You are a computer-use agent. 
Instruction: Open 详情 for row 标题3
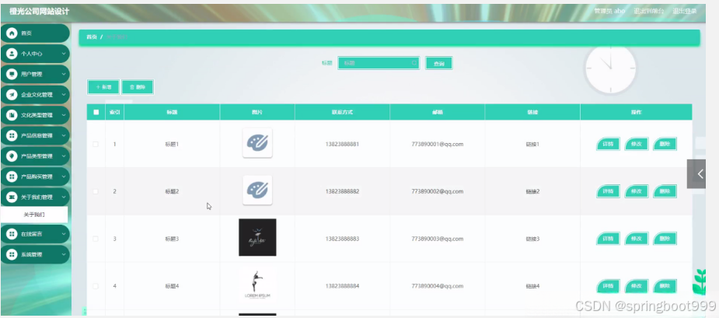(x=608, y=239)
